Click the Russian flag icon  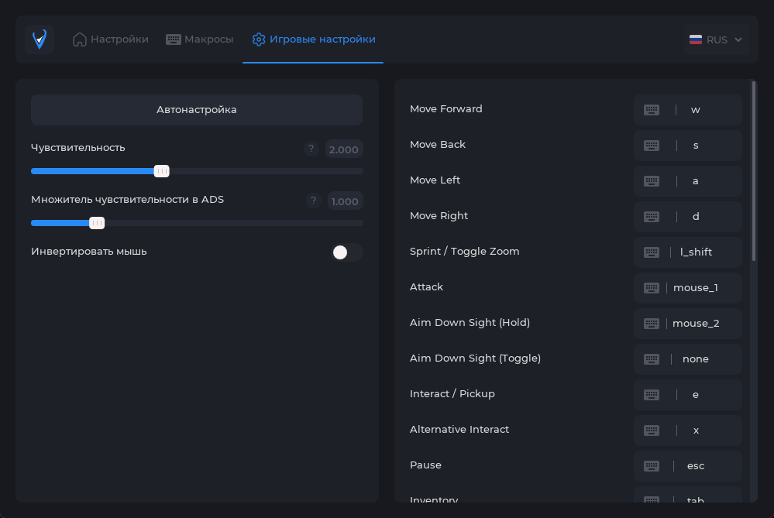(x=696, y=39)
